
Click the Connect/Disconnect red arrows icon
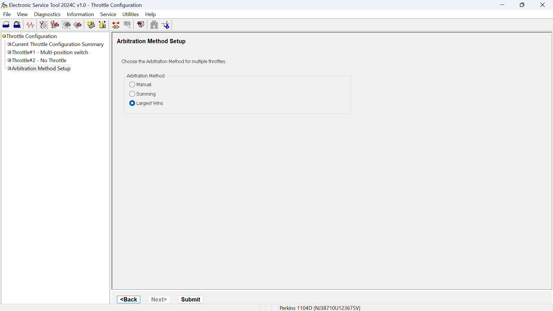(116, 25)
